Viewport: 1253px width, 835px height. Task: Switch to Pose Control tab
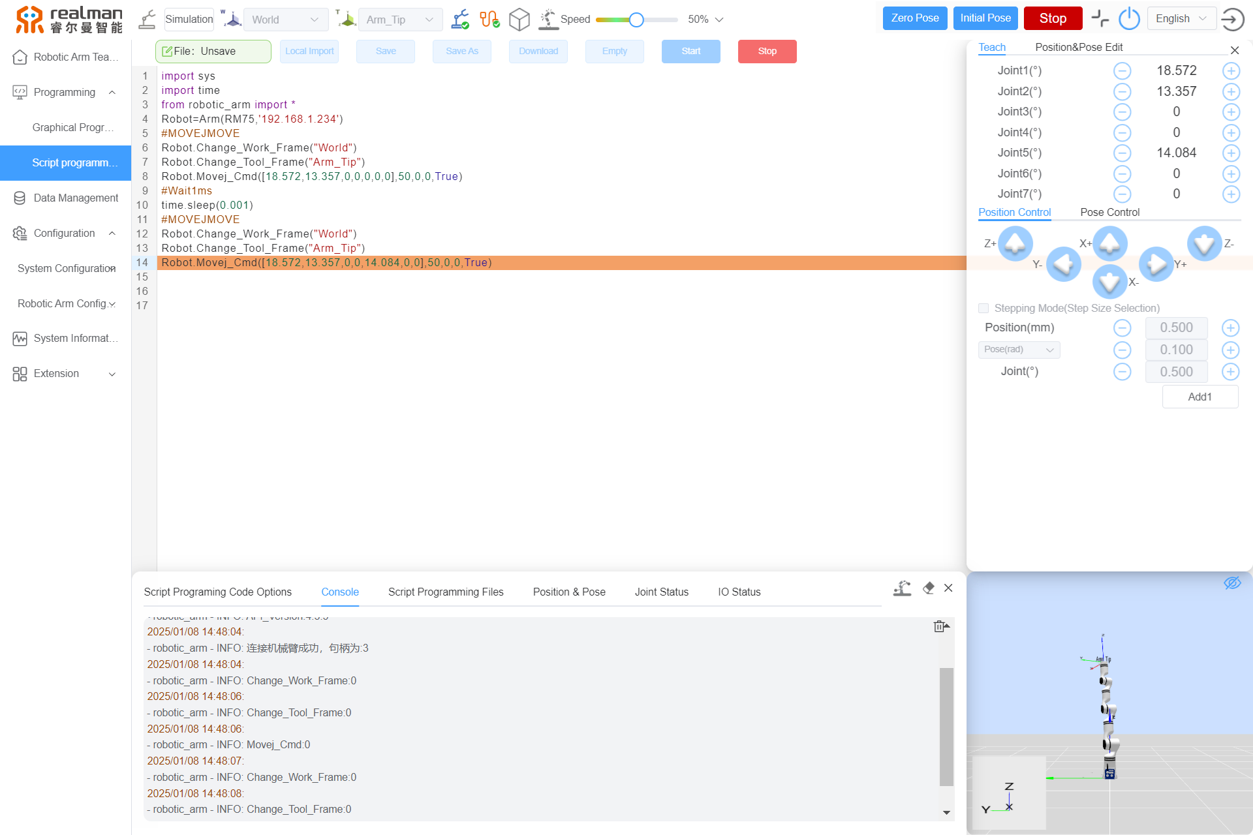click(x=1109, y=211)
